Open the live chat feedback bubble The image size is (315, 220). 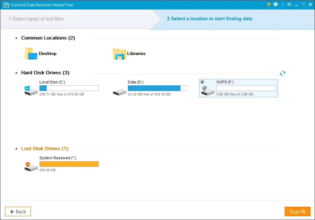(x=276, y=4)
